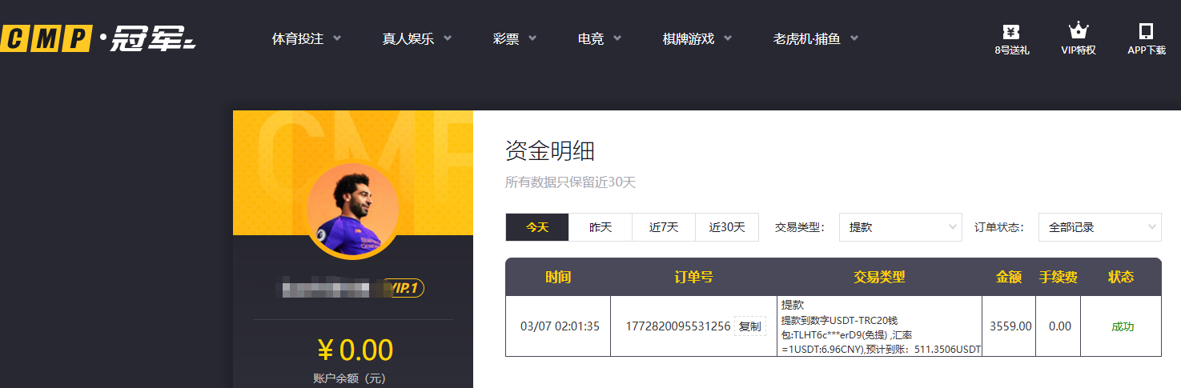Click the 8号送礼 gift coupon icon
Screen dimensions: 1181x388
coord(1011,32)
